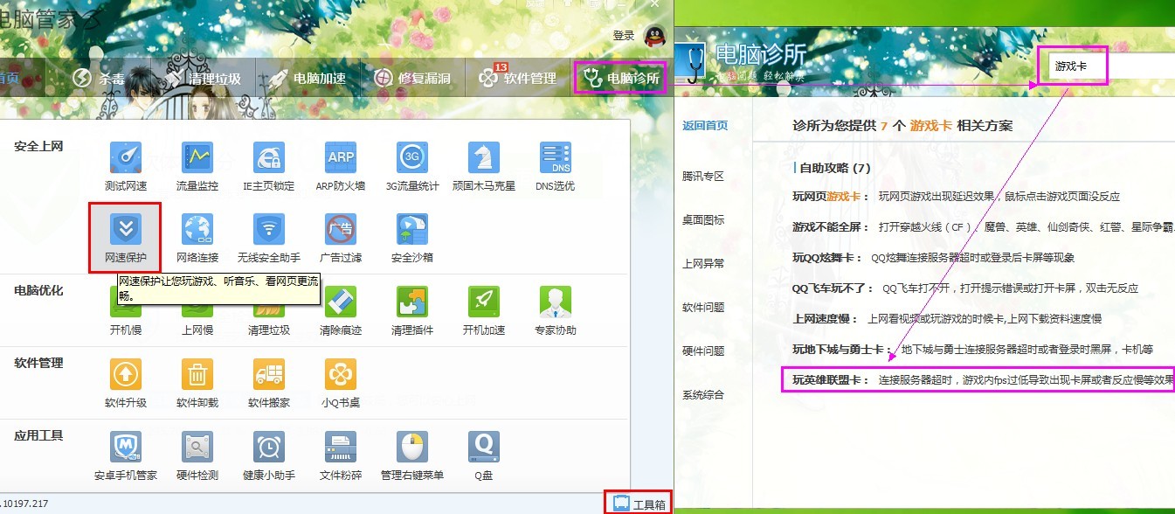Open 网速保护 speed protection tool

pyautogui.click(x=126, y=238)
